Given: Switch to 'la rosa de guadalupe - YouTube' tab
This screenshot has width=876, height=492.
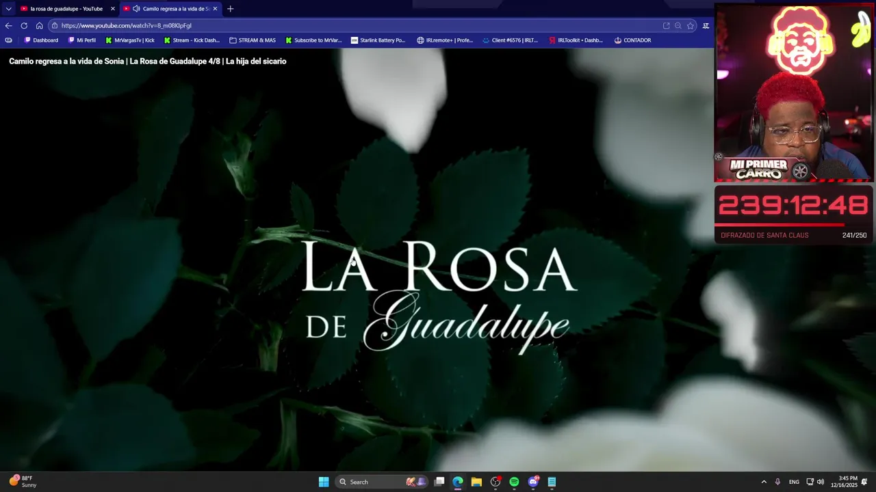Looking at the screenshot, I should point(66,9).
